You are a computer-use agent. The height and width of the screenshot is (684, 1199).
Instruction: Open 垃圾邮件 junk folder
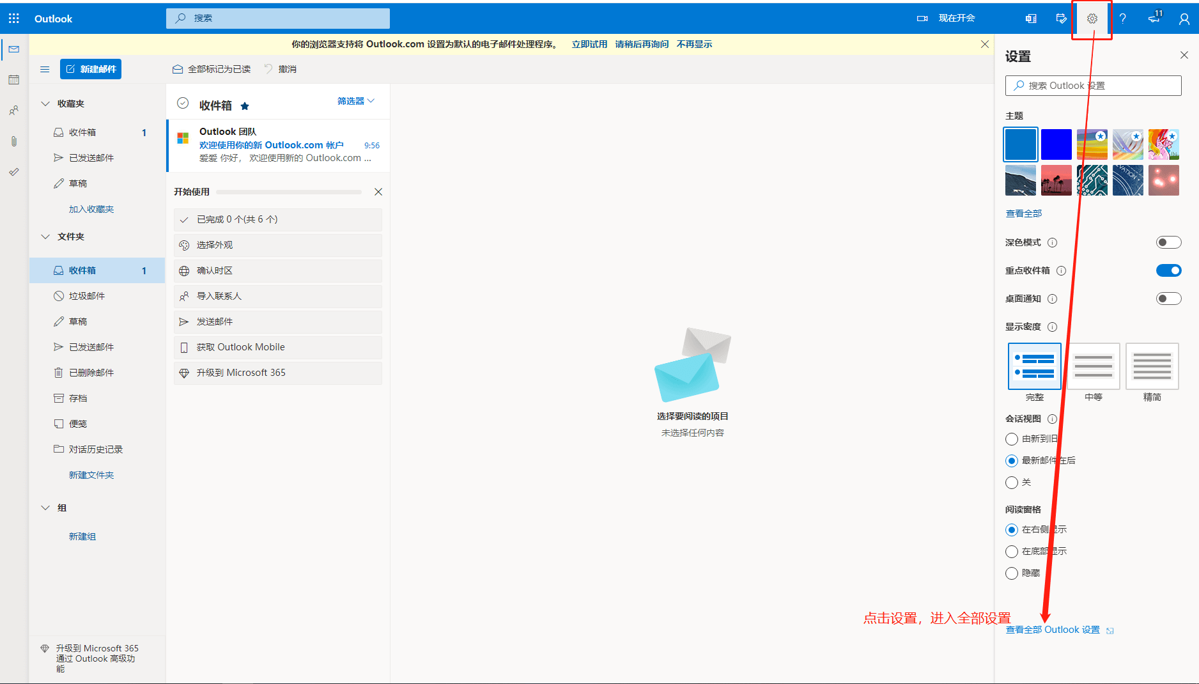[97, 296]
